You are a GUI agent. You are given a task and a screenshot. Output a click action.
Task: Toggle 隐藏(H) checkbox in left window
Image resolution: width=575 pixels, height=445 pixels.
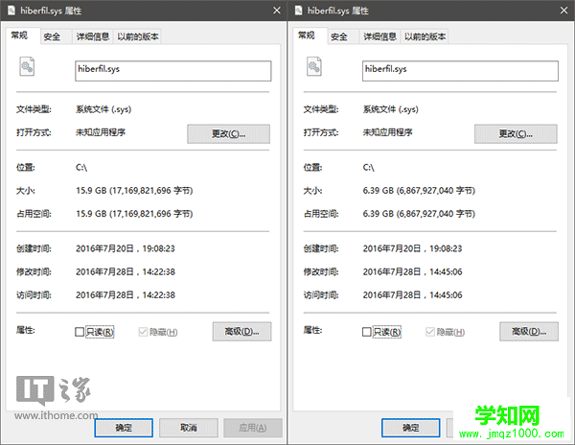pos(143,332)
